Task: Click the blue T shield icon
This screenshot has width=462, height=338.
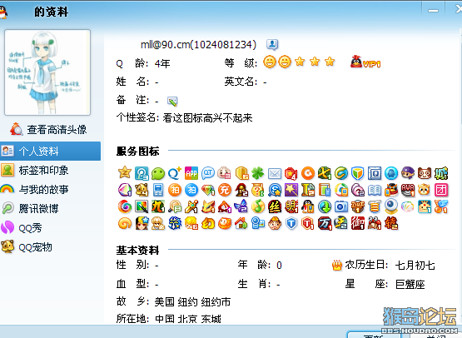Action: [x=291, y=223]
